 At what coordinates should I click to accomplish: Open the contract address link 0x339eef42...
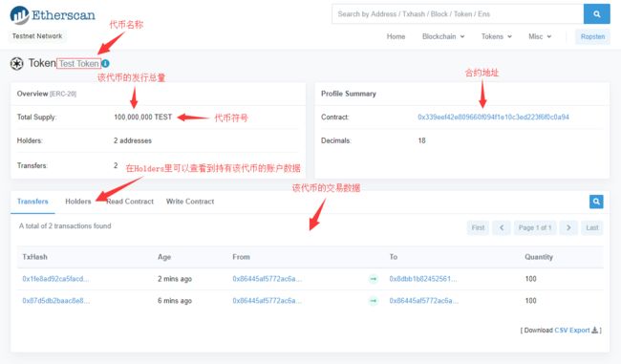pyautogui.click(x=493, y=117)
